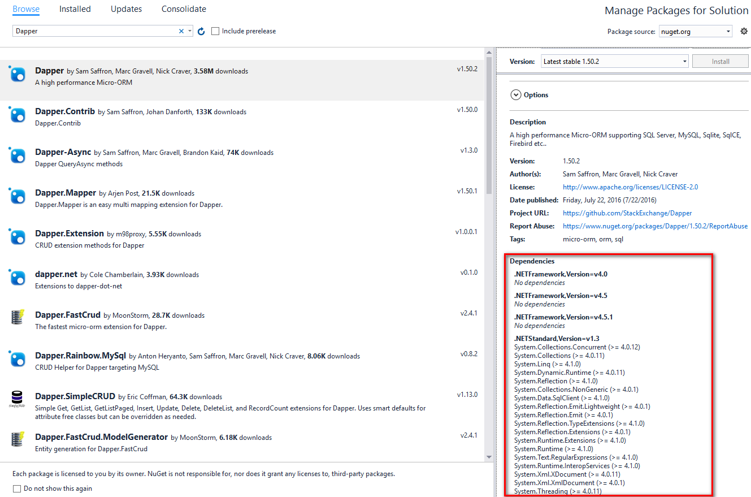751x497 pixels.
Task: Expand the Options section
Action: point(515,95)
